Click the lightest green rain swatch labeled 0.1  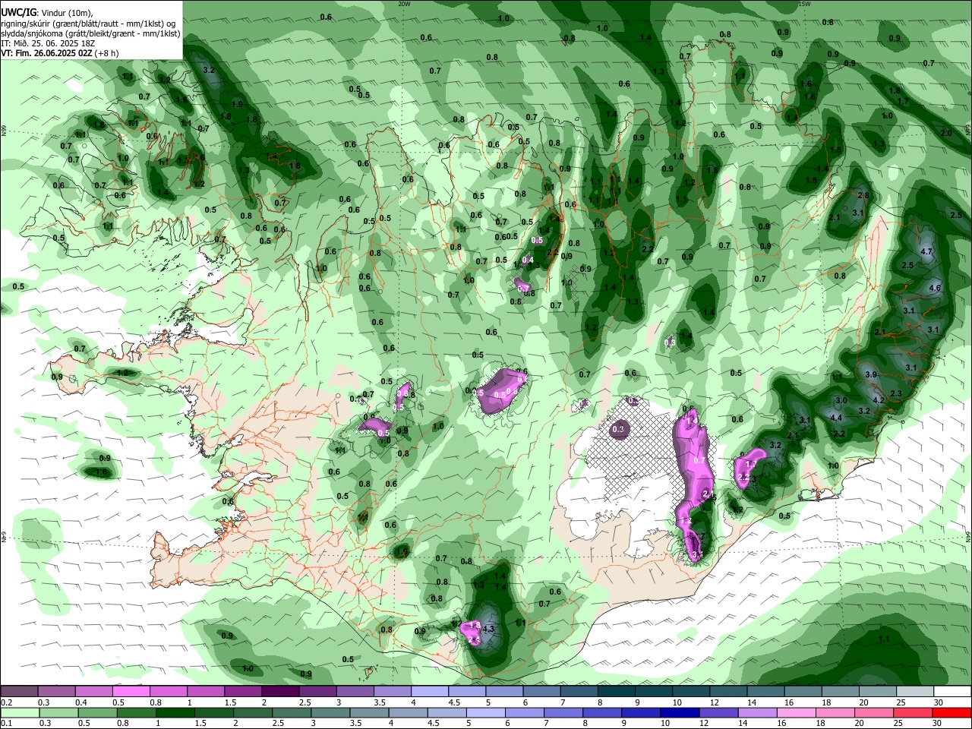(20, 712)
